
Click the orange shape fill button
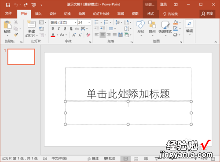click(176, 22)
